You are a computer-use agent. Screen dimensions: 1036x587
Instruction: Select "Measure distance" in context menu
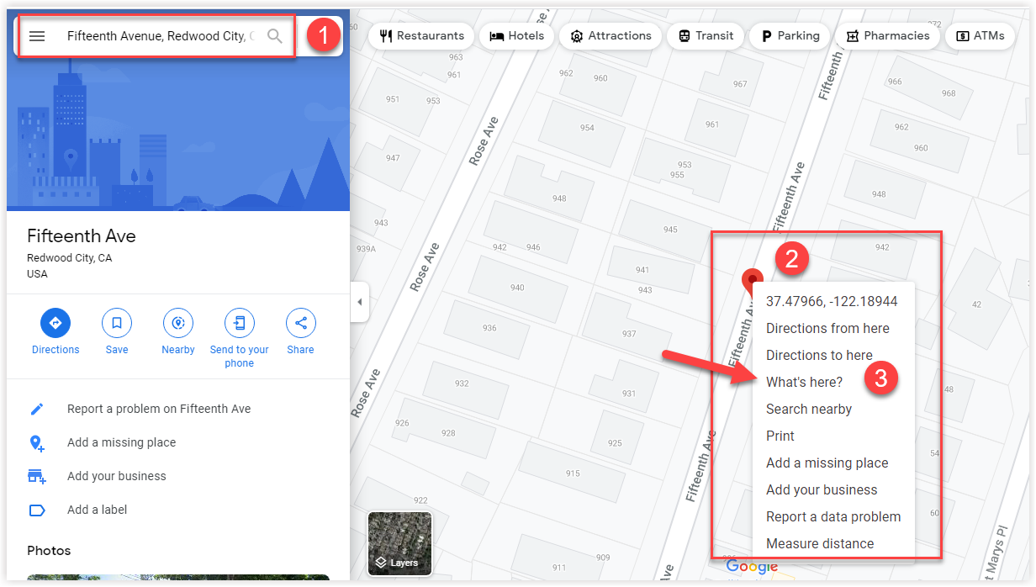819,543
